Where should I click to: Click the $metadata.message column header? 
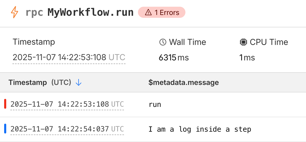[184, 83]
